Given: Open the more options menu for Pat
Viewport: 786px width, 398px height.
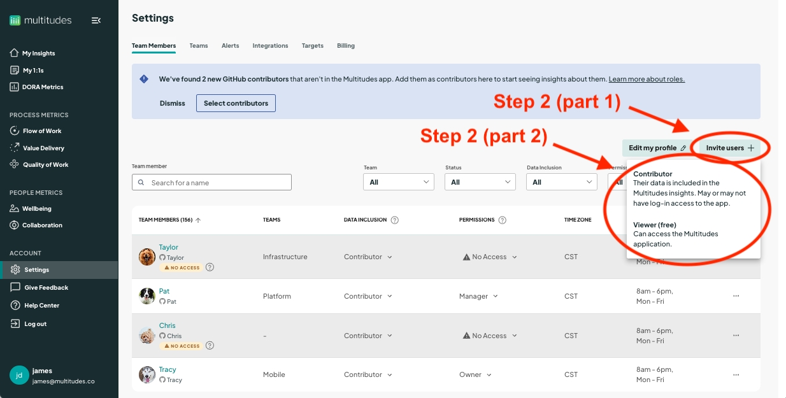Looking at the screenshot, I should [736, 296].
